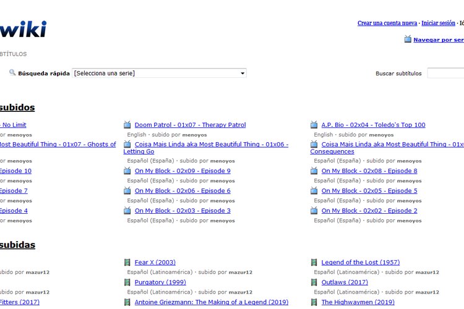
Task: Click film icon beside Purgatory (1999)
Action: 127,282
